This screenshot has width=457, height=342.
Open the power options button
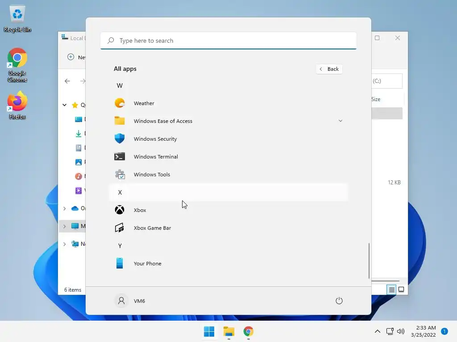[x=339, y=301]
